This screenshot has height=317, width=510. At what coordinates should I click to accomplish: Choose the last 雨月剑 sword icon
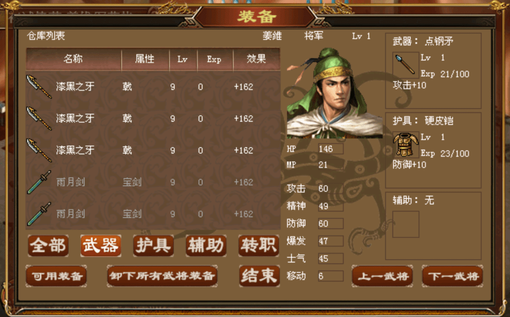click(x=39, y=214)
